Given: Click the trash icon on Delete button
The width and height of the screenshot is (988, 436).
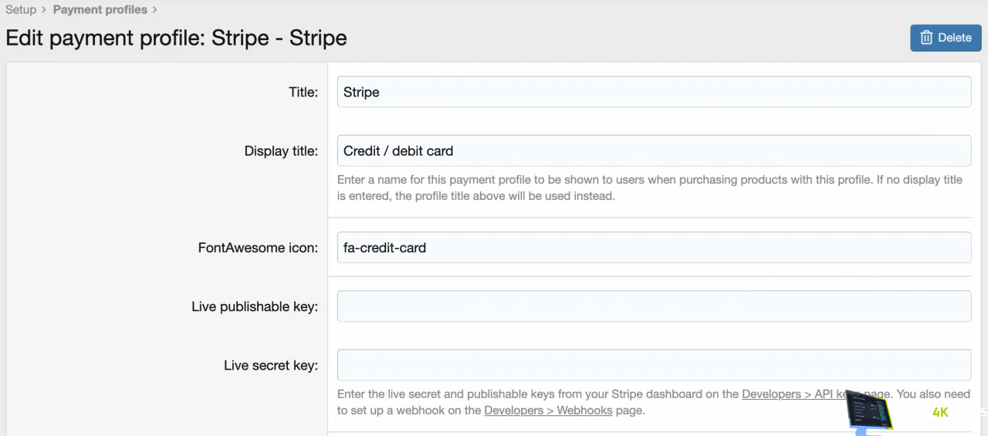Looking at the screenshot, I should (926, 38).
